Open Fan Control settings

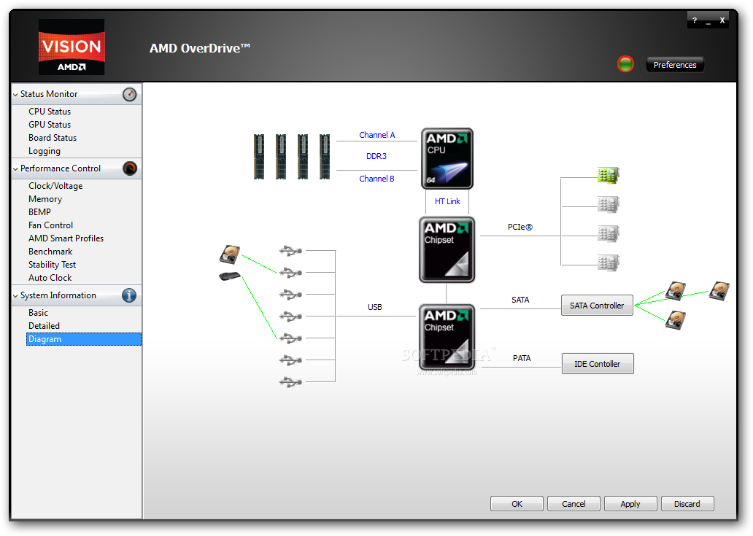click(50, 225)
